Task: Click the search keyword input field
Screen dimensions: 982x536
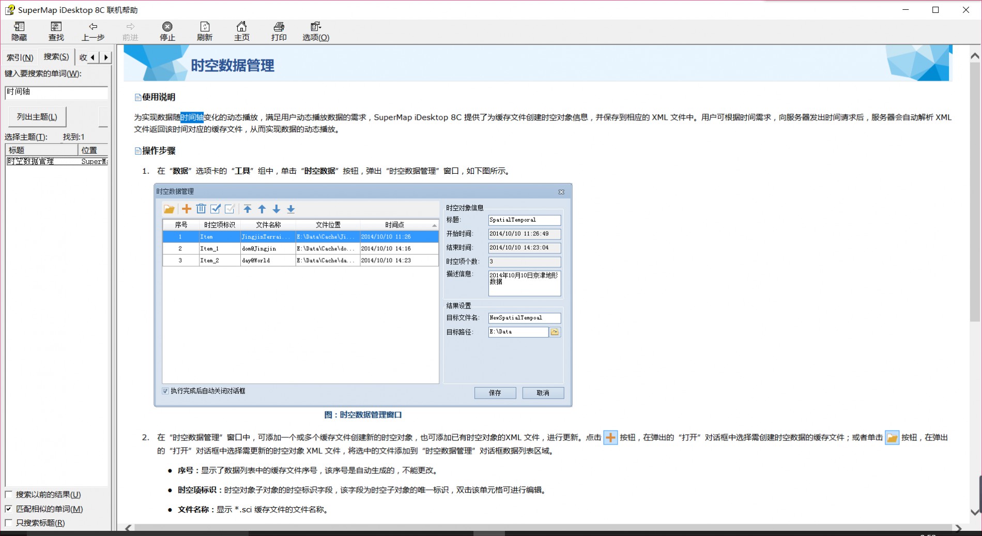Action: (x=56, y=92)
